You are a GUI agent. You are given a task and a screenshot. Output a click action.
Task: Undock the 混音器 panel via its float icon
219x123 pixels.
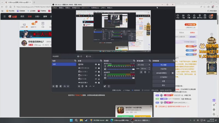[134, 61]
